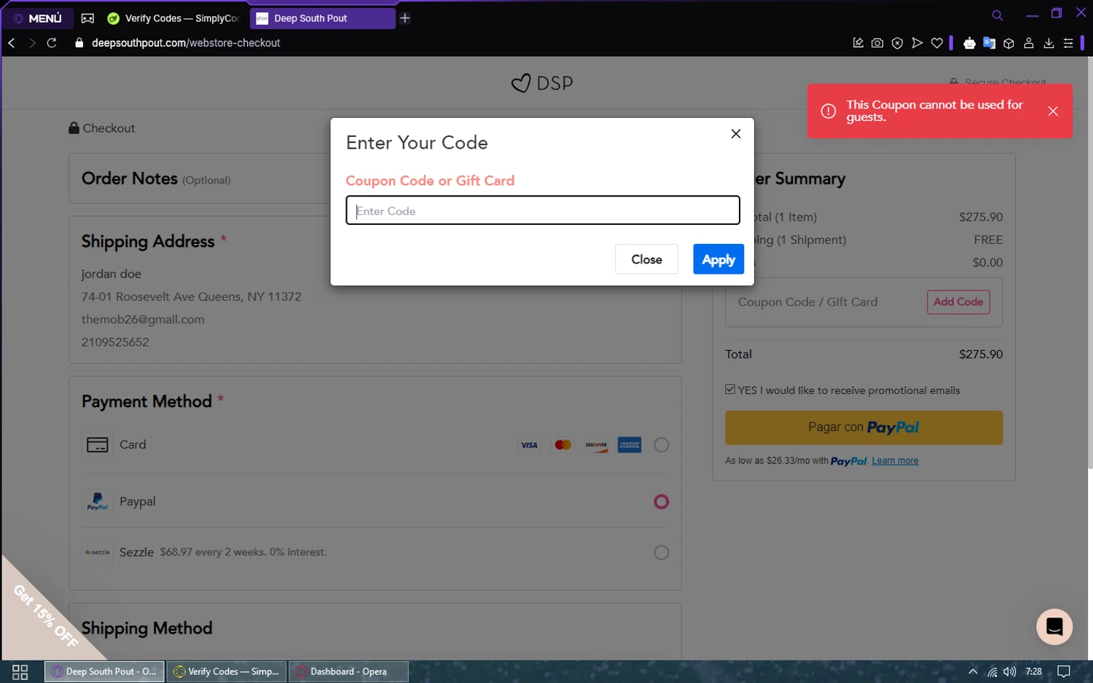This screenshot has width=1093, height=683.
Task: Click the tab search magnifier icon
Action: 998,15
